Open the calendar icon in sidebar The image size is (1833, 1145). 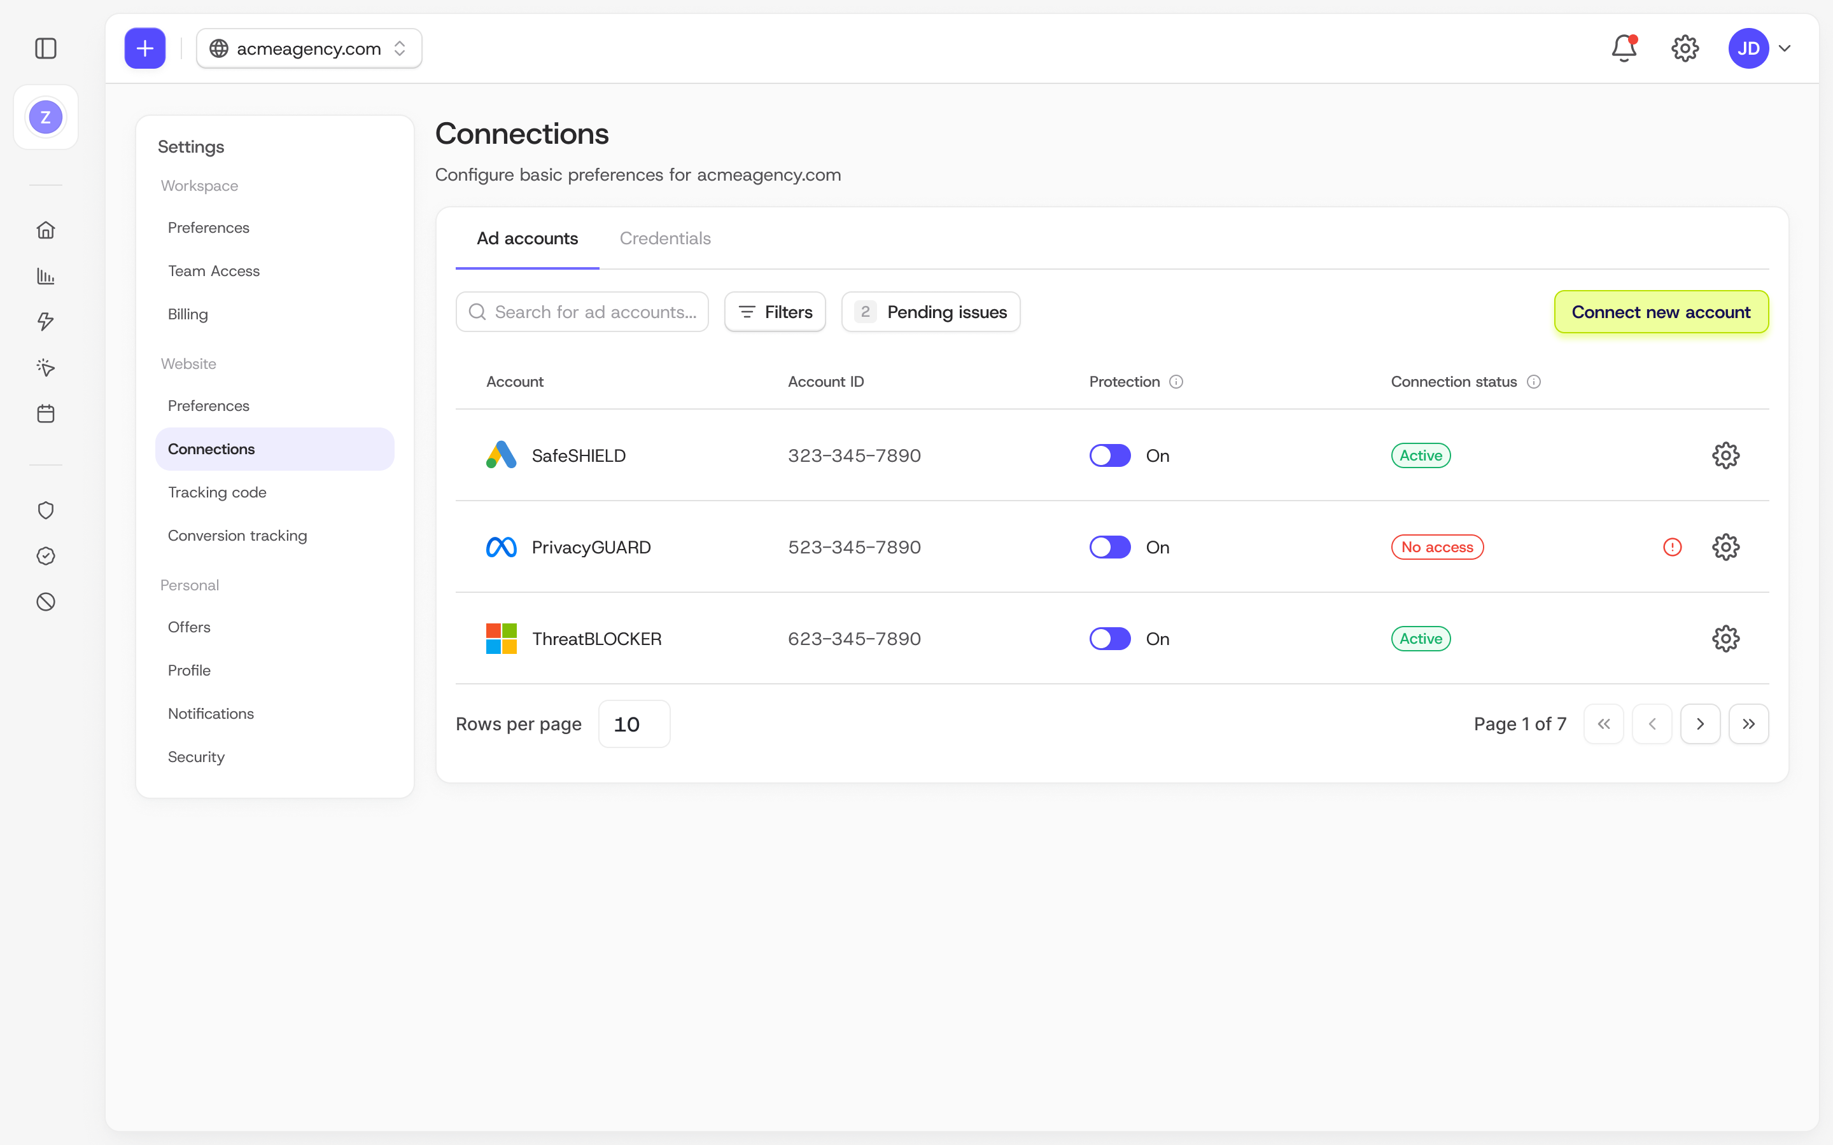click(x=45, y=413)
